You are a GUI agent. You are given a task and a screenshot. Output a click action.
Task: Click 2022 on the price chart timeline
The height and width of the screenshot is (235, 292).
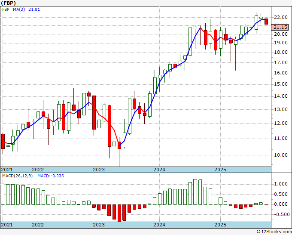[x=38, y=170]
